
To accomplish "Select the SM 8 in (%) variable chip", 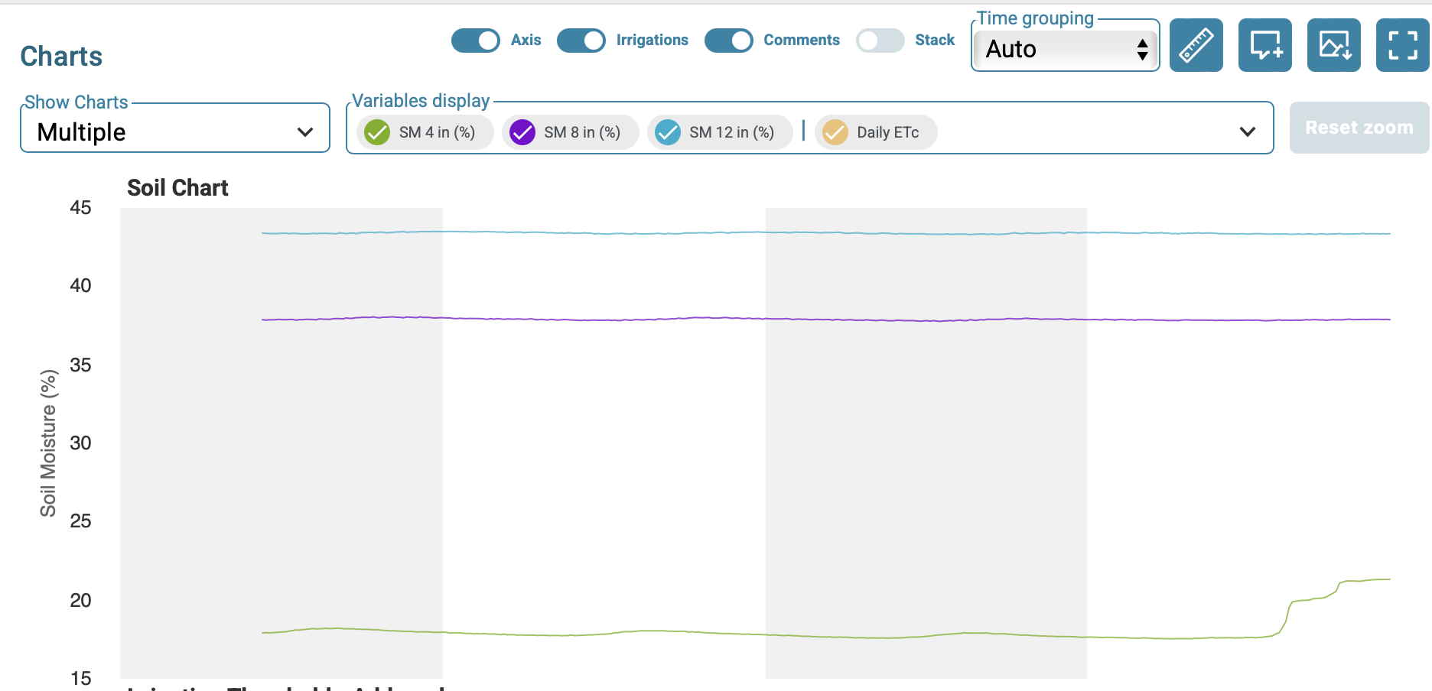I will 581,132.
